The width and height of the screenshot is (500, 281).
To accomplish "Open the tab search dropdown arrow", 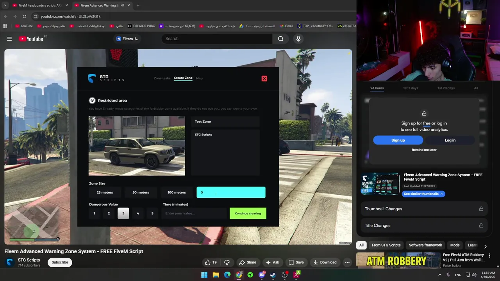I will pos(5,5).
